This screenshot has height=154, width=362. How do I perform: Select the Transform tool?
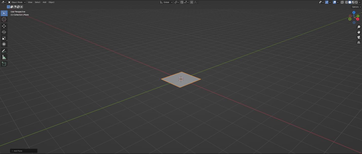4,44
